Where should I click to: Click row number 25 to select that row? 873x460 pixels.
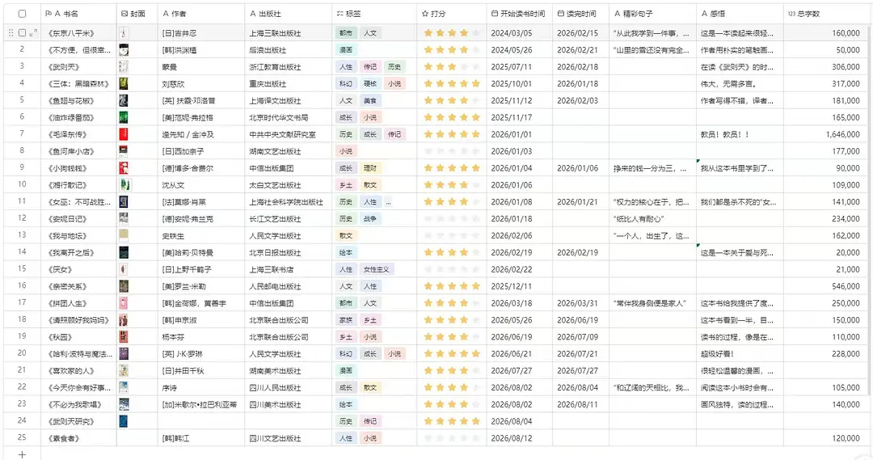[23, 437]
